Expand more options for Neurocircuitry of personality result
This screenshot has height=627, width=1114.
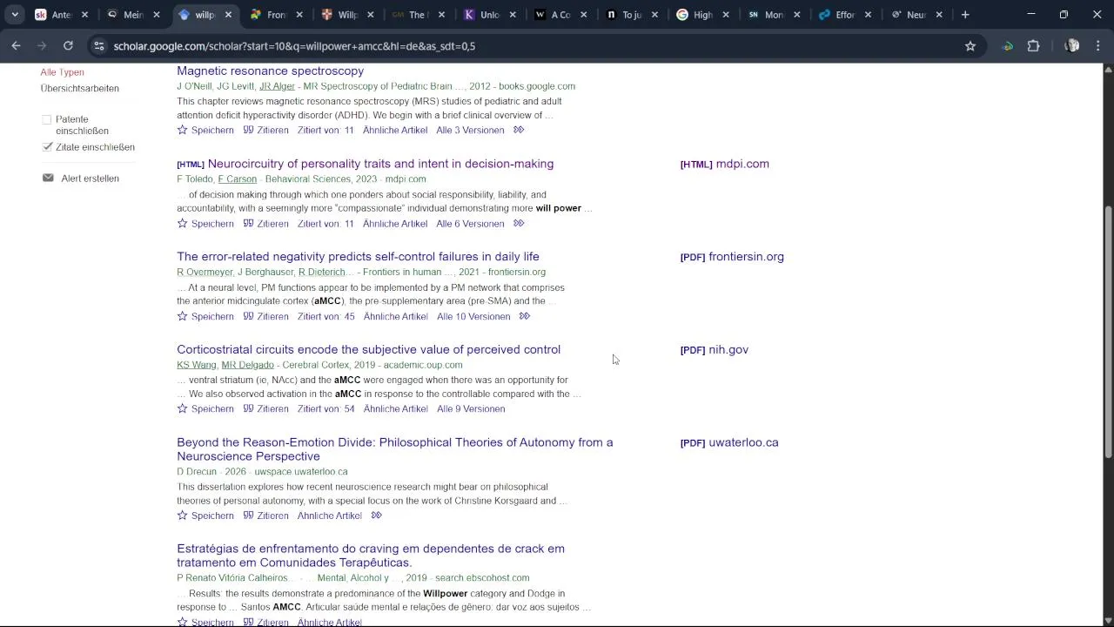click(519, 224)
